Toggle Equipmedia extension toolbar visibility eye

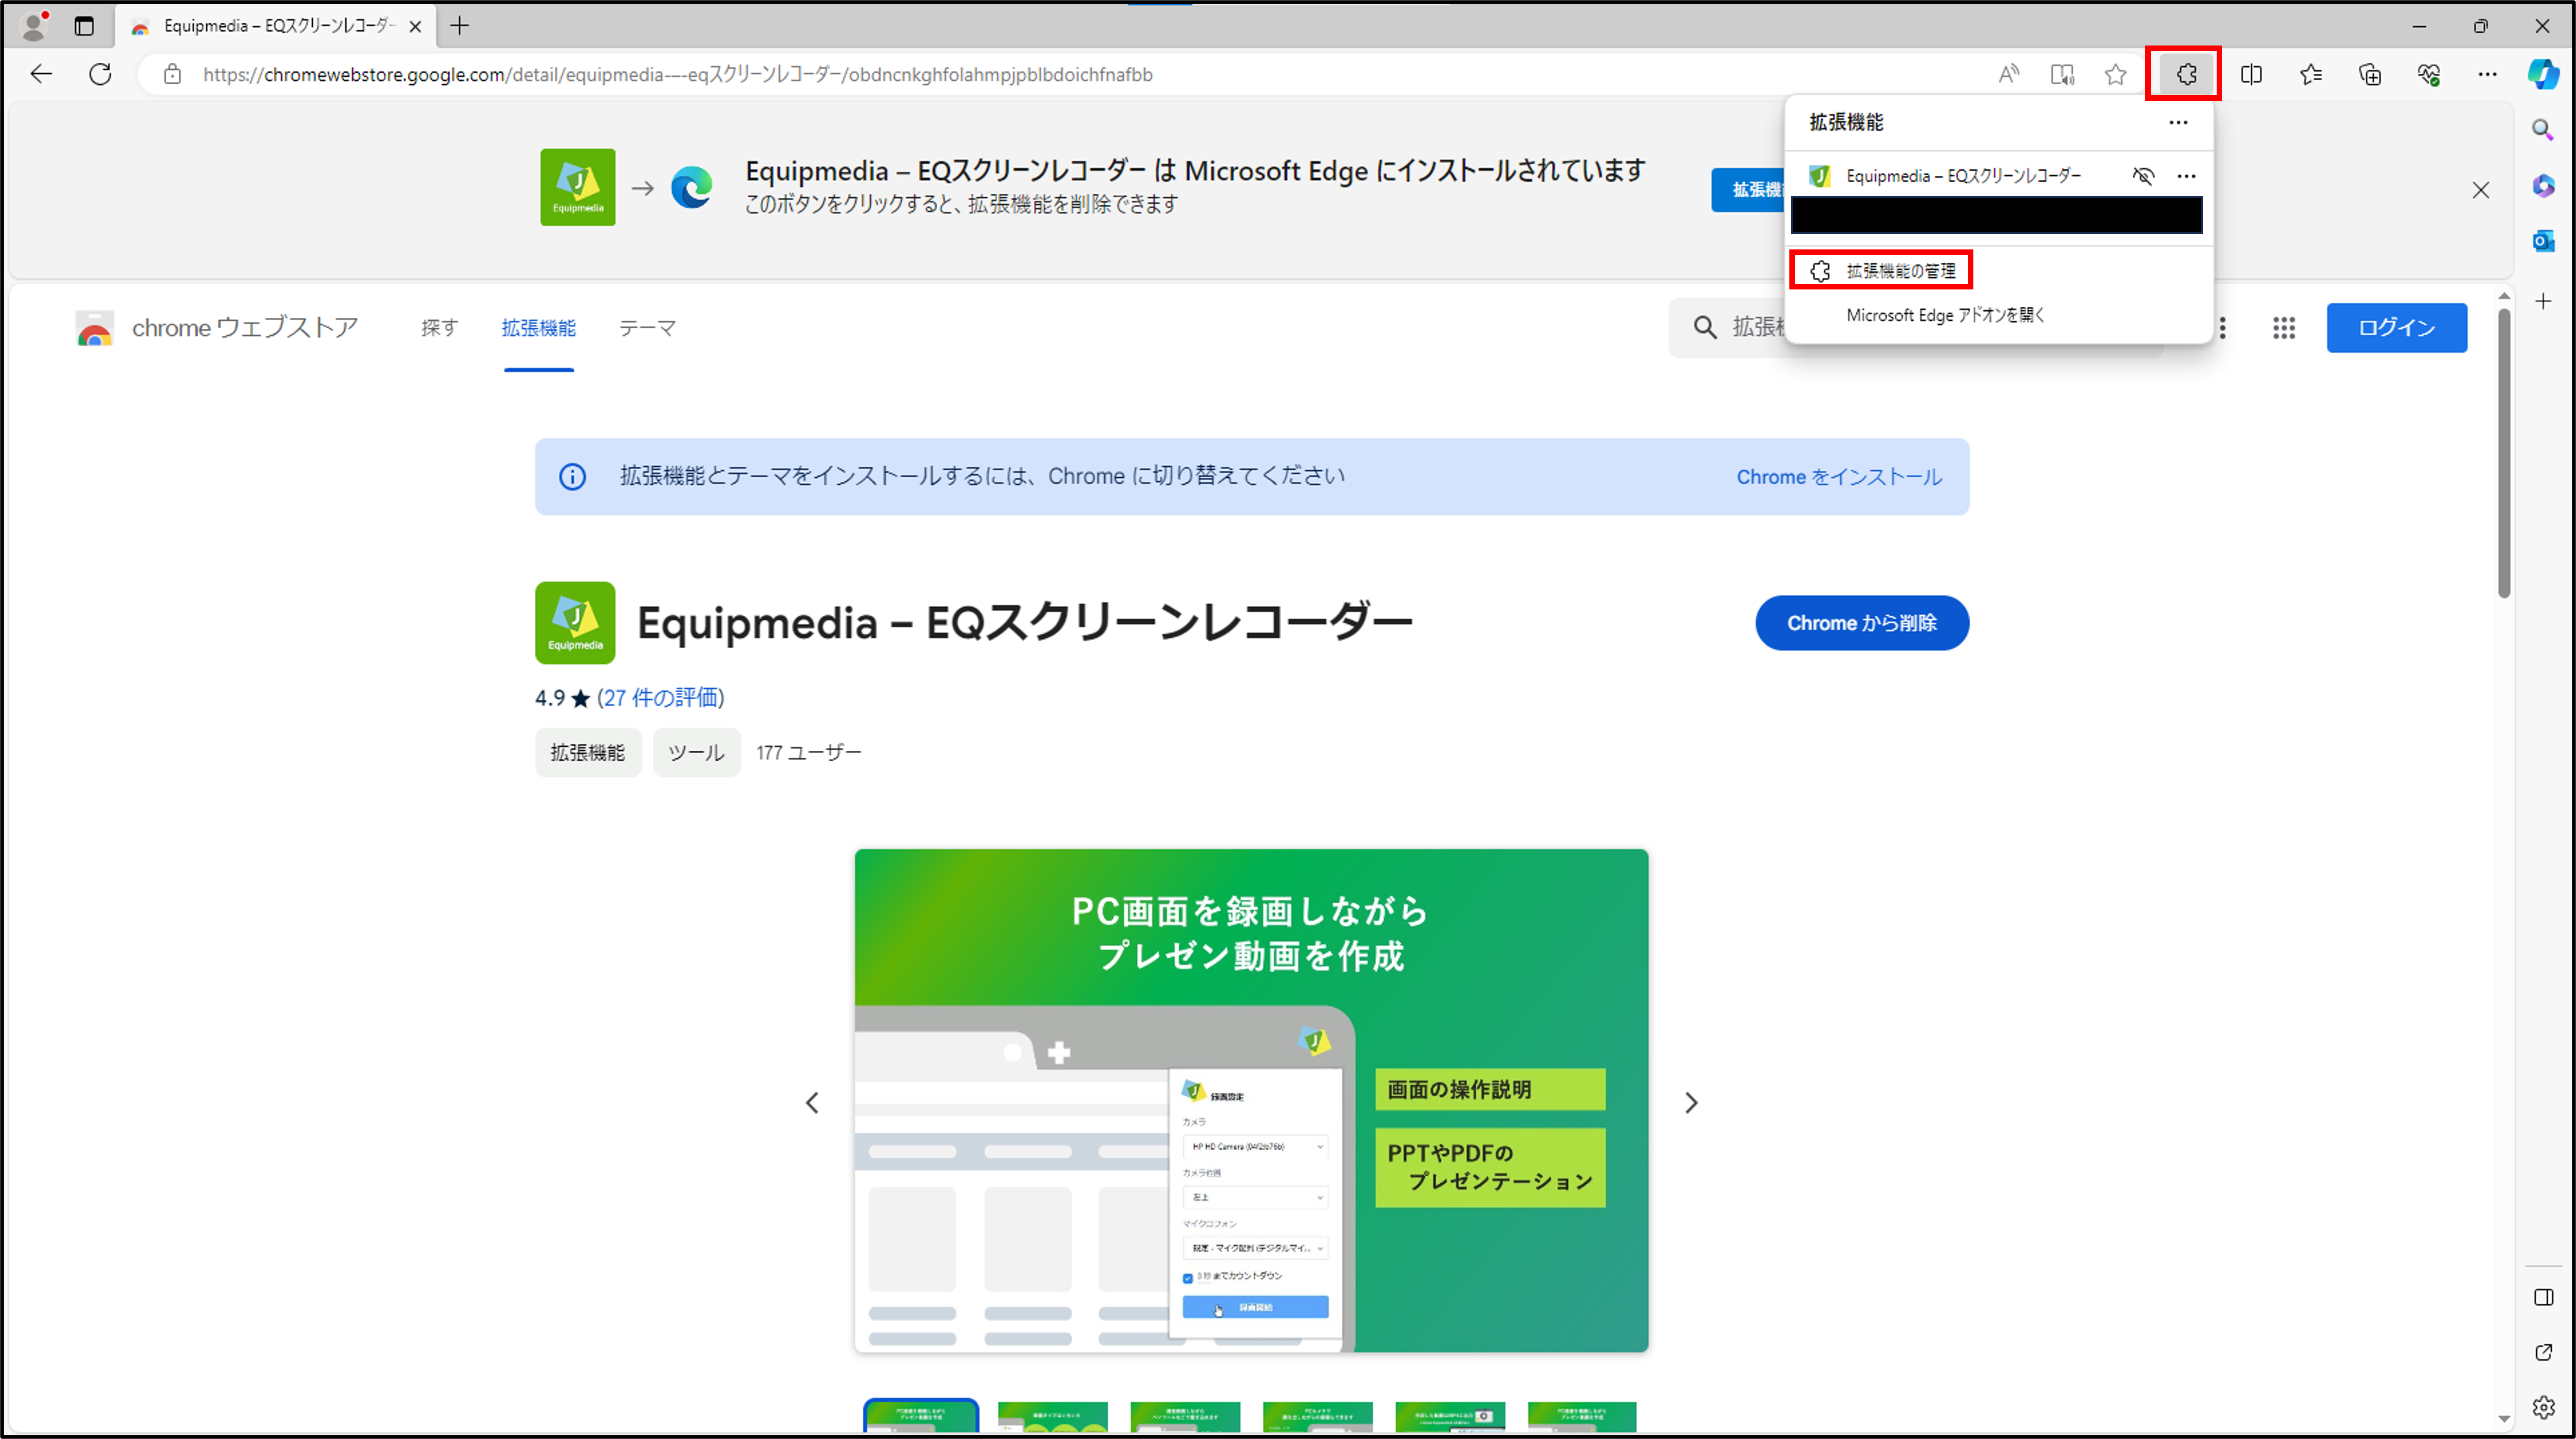[2142, 176]
